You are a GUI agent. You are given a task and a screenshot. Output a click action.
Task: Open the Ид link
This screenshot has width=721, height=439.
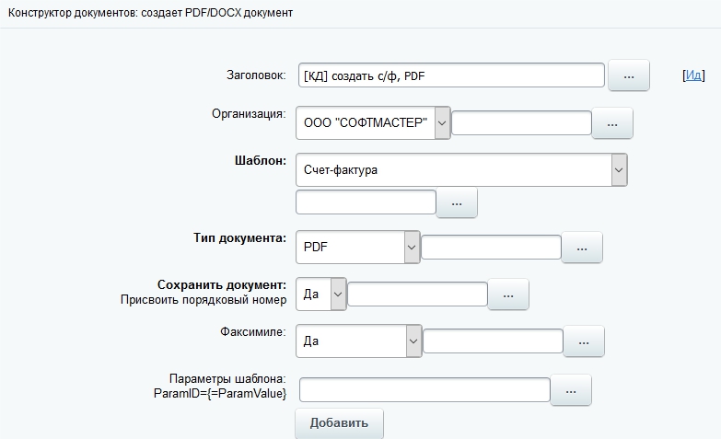(692, 76)
